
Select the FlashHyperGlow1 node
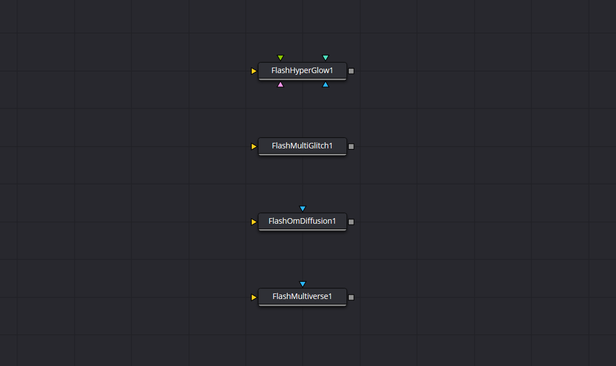(x=302, y=71)
